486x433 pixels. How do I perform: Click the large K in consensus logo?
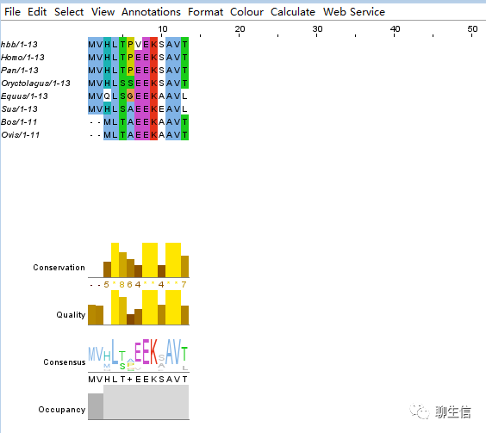click(x=153, y=352)
